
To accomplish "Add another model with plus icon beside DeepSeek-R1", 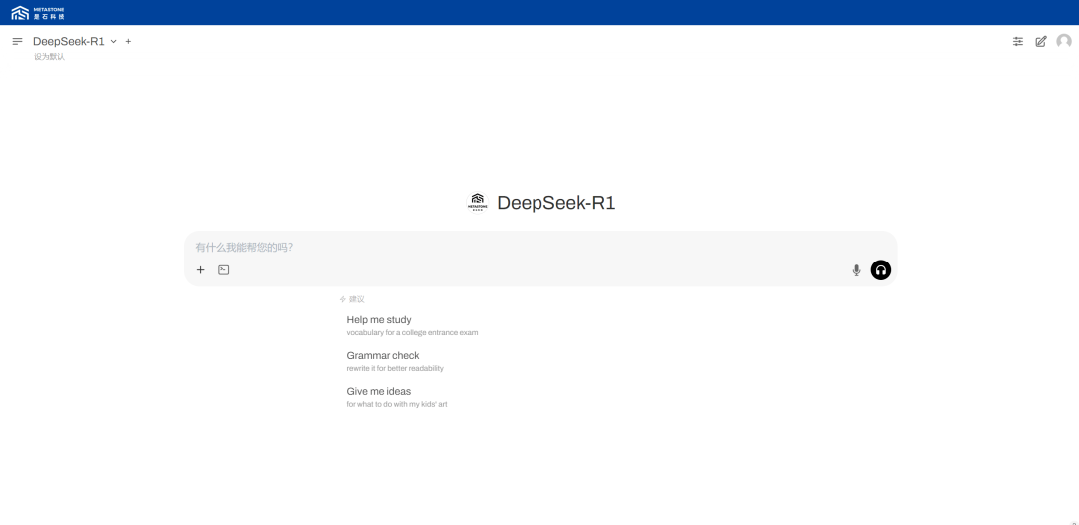I will 128,41.
